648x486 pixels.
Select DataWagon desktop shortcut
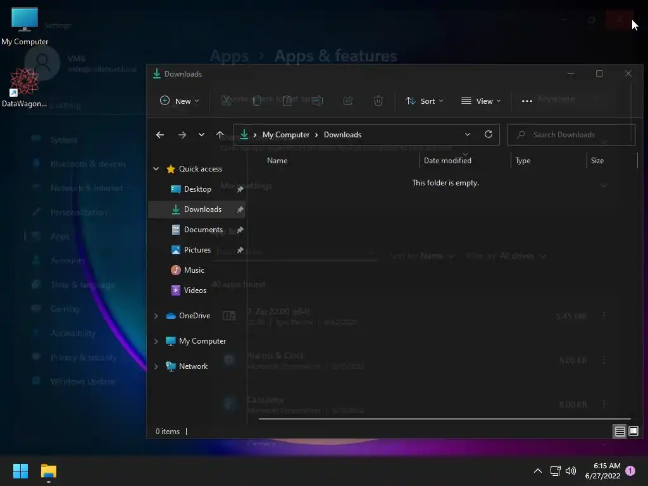pos(25,87)
